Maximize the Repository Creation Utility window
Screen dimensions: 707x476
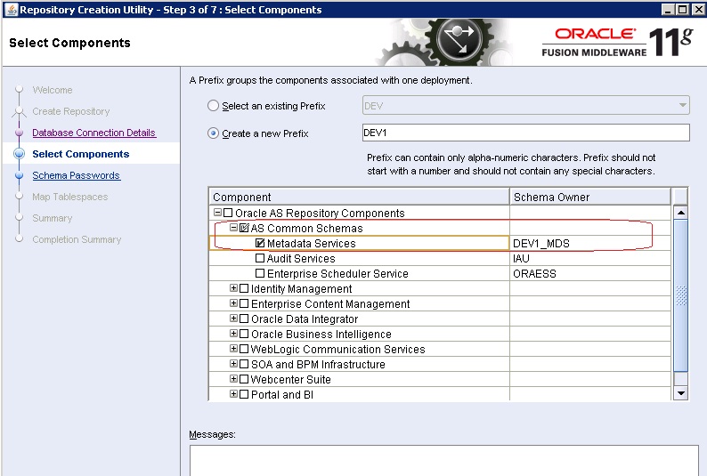[683, 10]
